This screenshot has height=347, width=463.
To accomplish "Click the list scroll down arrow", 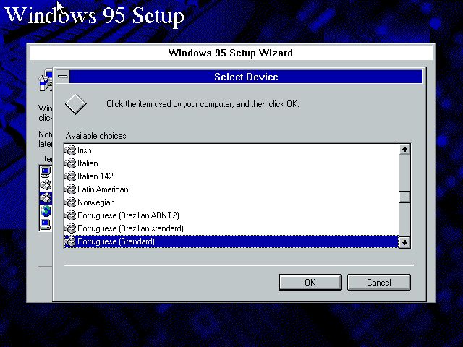I will (404, 242).
